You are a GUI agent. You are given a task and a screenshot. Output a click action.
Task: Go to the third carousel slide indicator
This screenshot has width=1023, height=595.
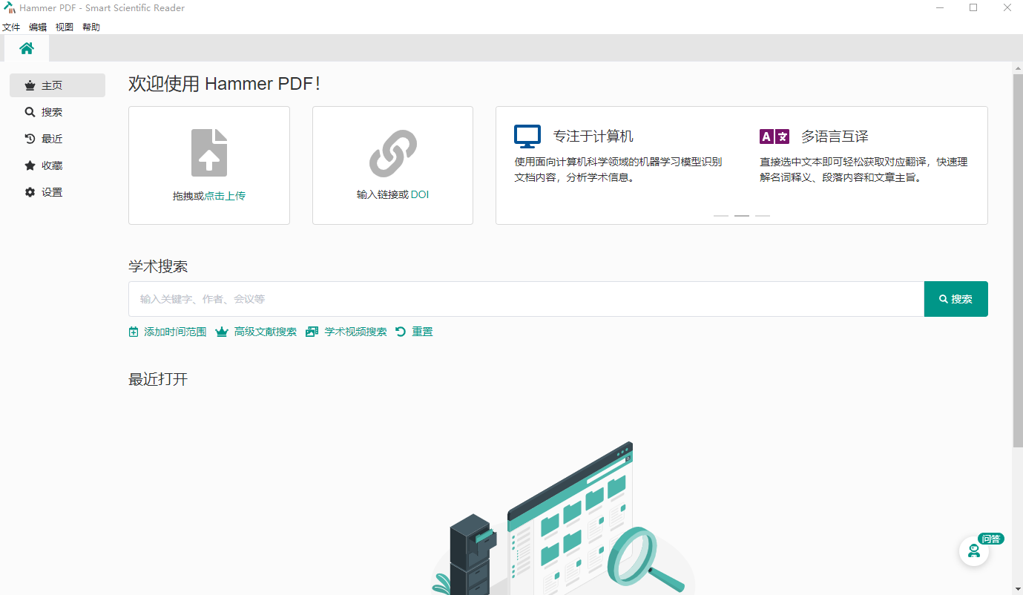click(763, 215)
